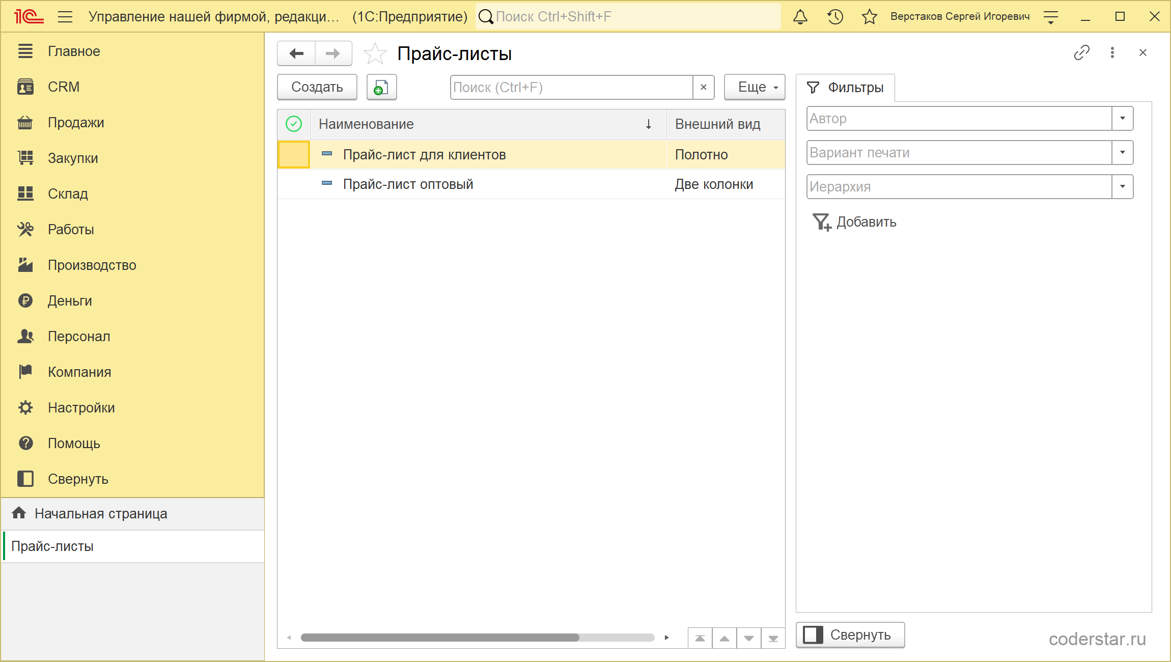Move up one row in the list
The width and height of the screenshot is (1171, 662).
[x=724, y=638]
